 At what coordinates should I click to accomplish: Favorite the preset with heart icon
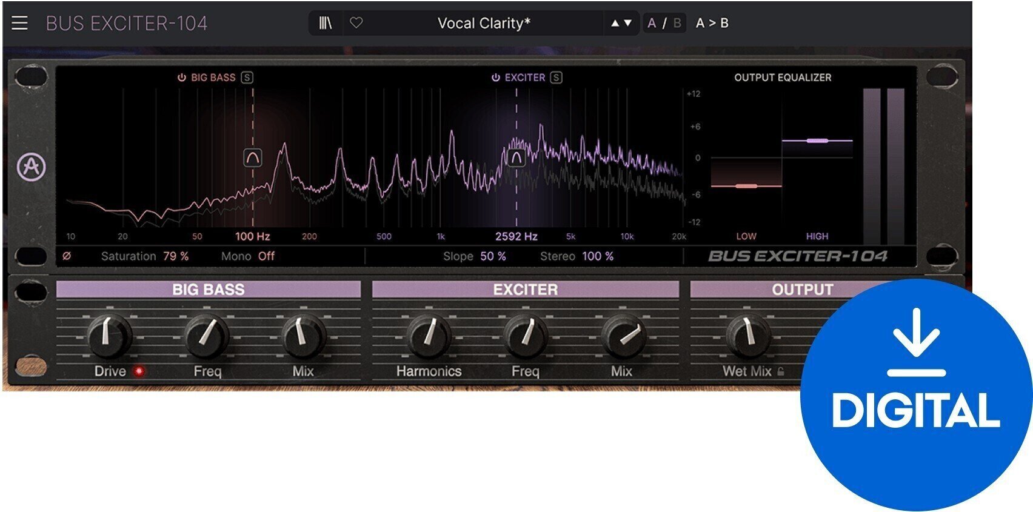tap(356, 23)
